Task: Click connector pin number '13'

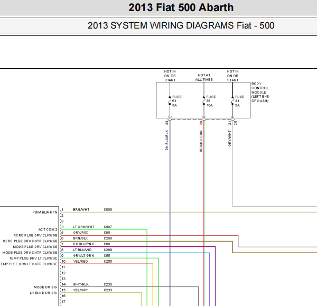Action: click(x=63, y=279)
